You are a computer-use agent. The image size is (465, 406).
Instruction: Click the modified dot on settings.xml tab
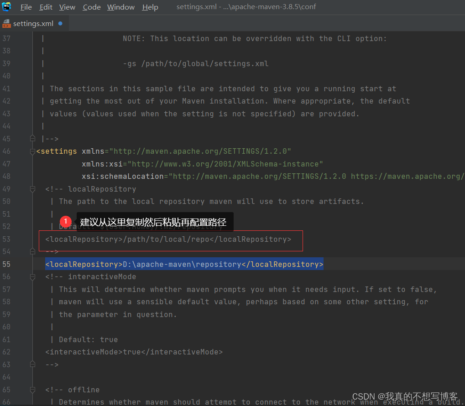pos(61,23)
